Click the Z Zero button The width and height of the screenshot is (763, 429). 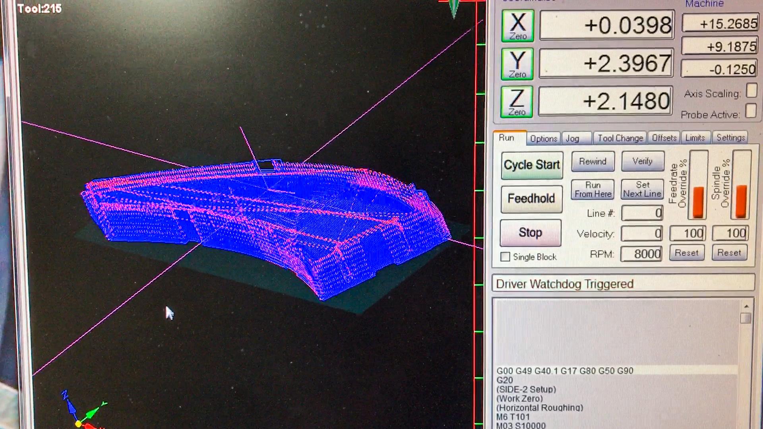(517, 102)
